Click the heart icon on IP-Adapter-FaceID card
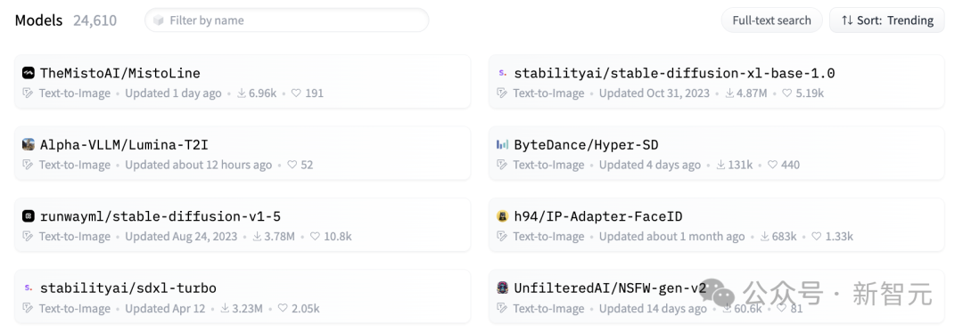The width and height of the screenshot is (963, 332). point(816,237)
